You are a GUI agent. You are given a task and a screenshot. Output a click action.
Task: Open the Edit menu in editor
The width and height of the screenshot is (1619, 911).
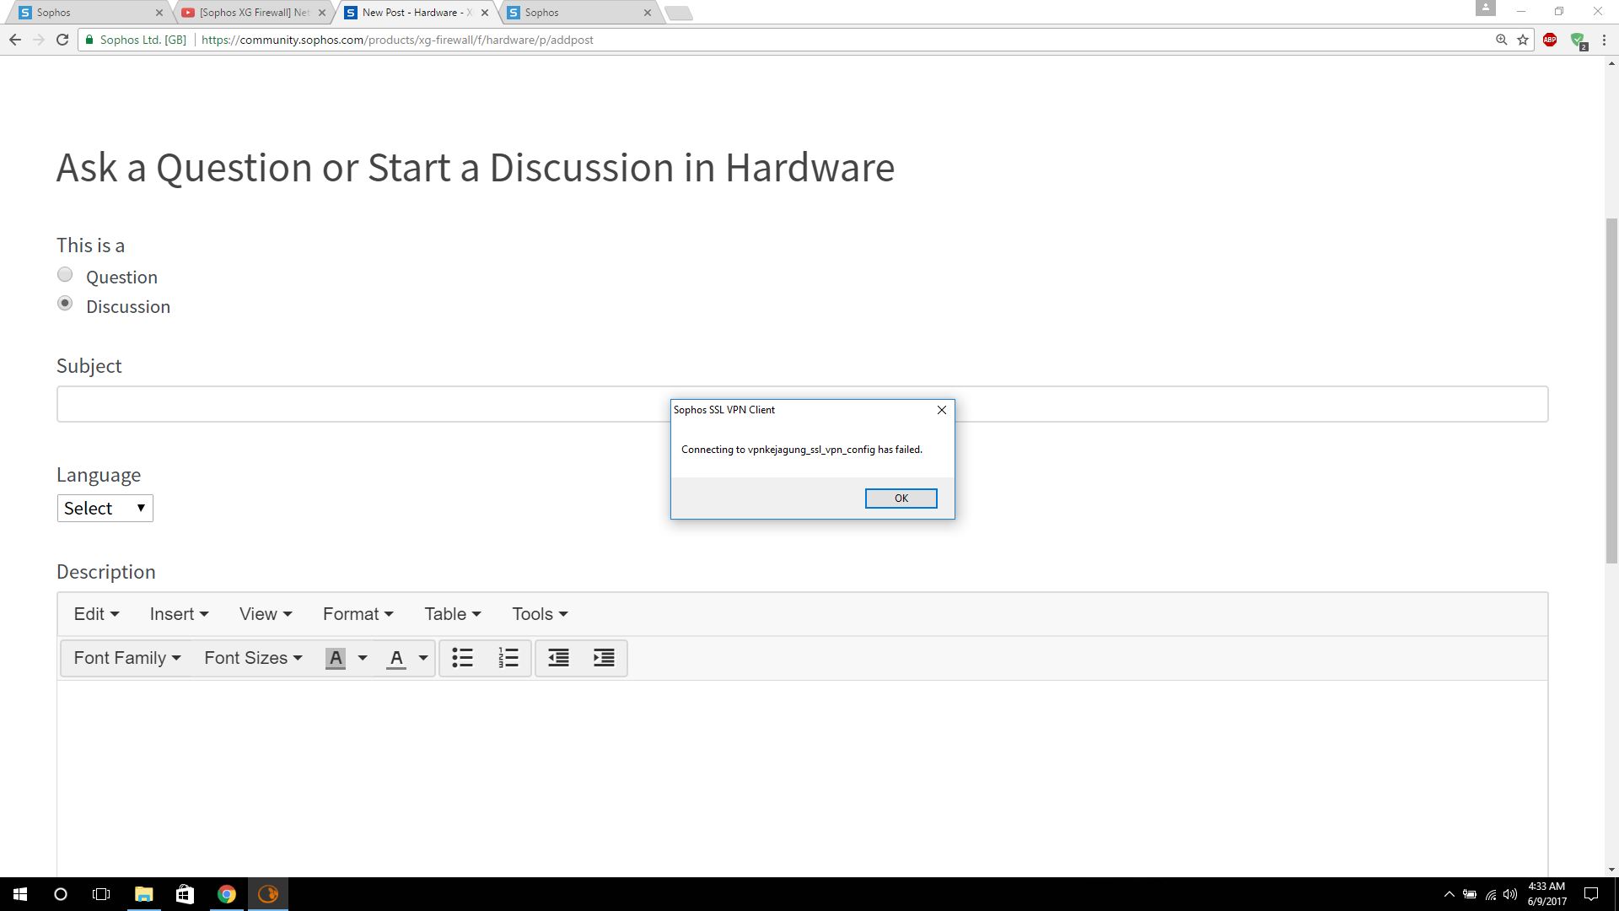point(96,614)
